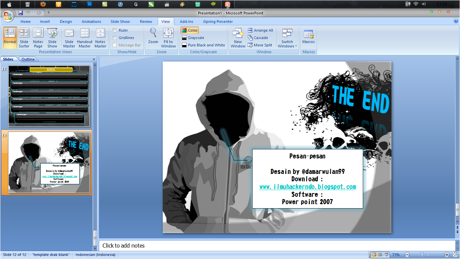Click the zoom slider handle
Image resolution: width=460 pixels, height=259 pixels.
coord(422,255)
